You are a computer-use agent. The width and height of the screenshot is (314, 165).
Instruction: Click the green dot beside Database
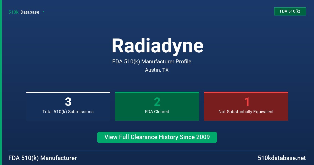[43, 12]
